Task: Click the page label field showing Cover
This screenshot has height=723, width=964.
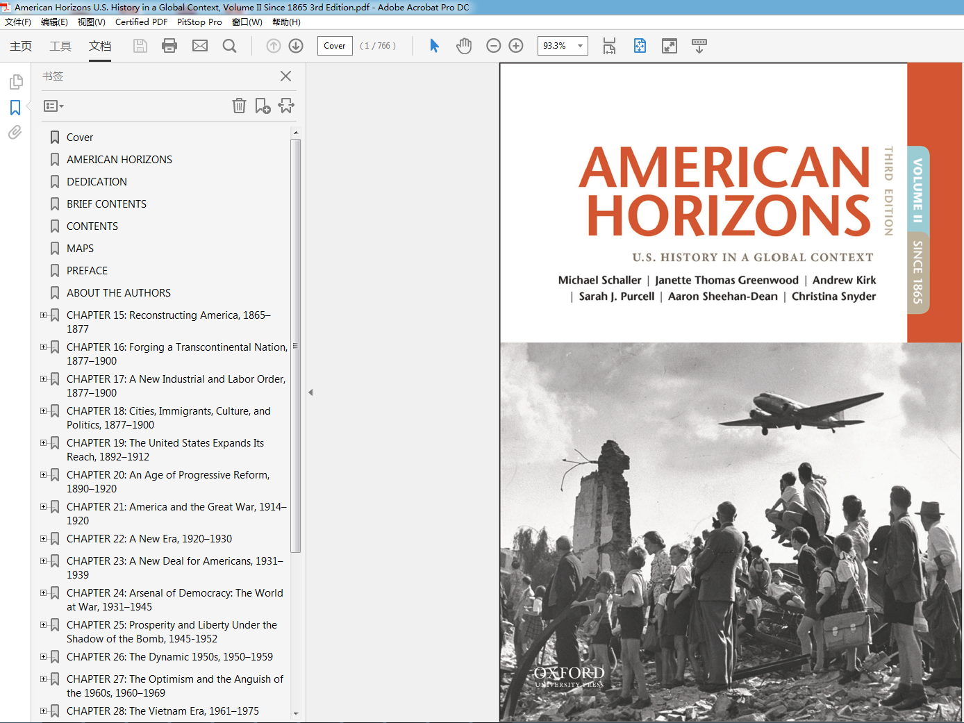Action: pos(335,46)
